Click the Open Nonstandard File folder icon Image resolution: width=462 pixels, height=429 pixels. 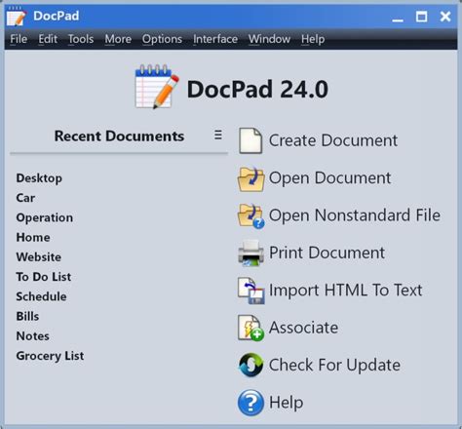click(250, 216)
